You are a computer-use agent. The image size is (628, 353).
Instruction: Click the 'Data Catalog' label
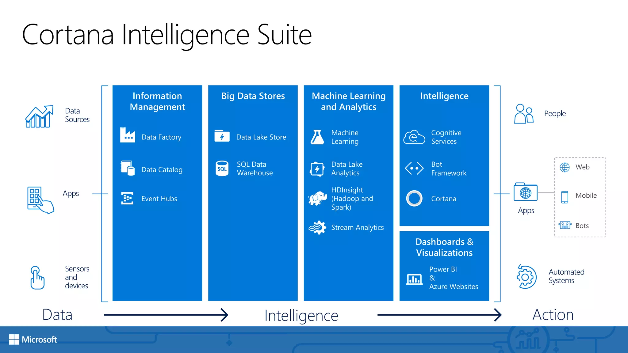click(x=162, y=170)
